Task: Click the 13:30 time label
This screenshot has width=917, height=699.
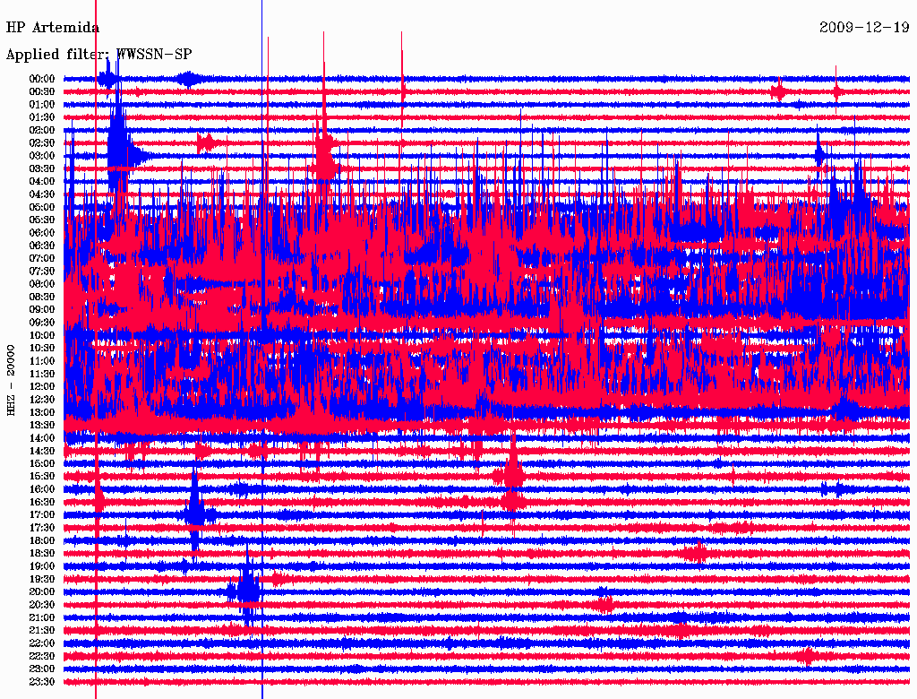Action: pos(42,425)
